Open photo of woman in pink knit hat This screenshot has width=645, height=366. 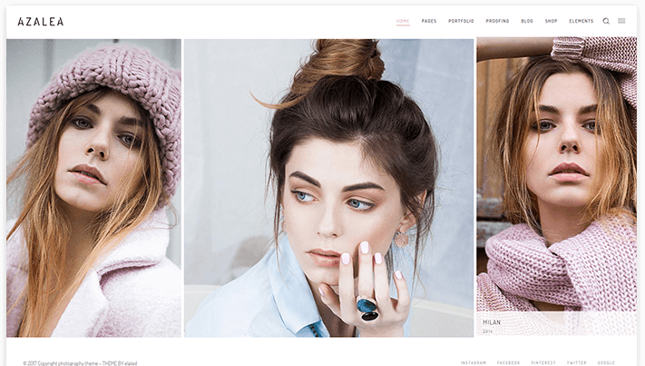(x=93, y=188)
